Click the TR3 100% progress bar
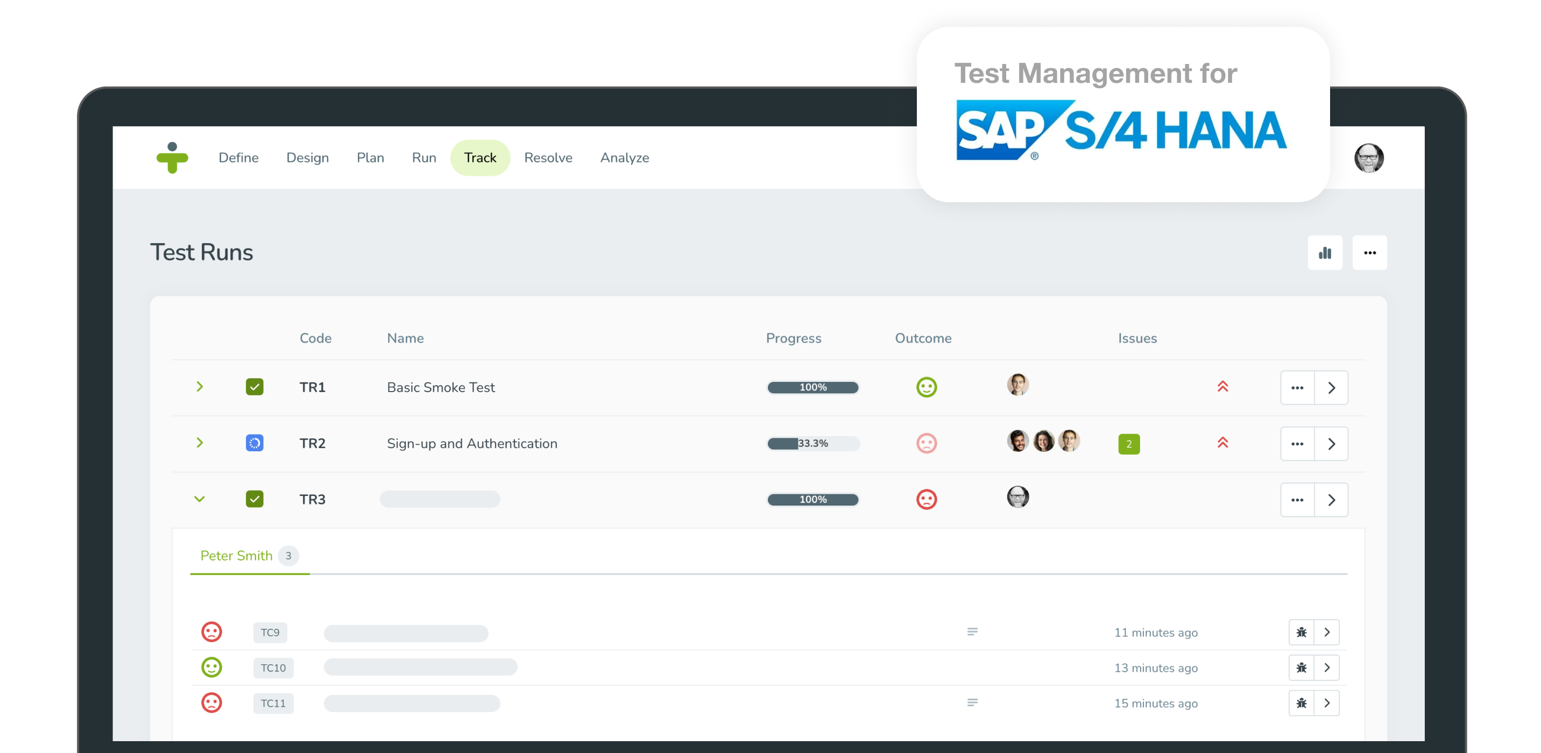 coord(813,500)
